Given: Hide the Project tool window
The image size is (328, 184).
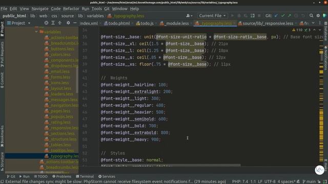Looking at the screenshot, I should coord(75,23).
